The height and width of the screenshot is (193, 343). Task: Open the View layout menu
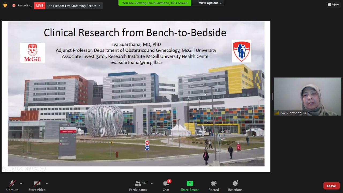[333, 5]
